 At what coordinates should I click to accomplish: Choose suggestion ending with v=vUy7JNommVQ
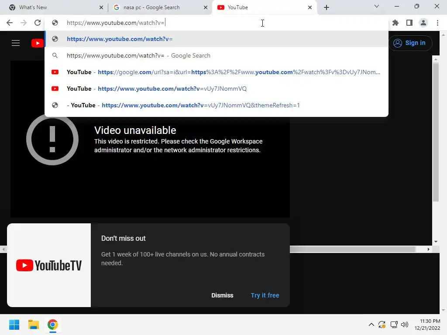217,89
